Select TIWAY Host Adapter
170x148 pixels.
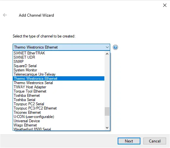tap(59, 87)
